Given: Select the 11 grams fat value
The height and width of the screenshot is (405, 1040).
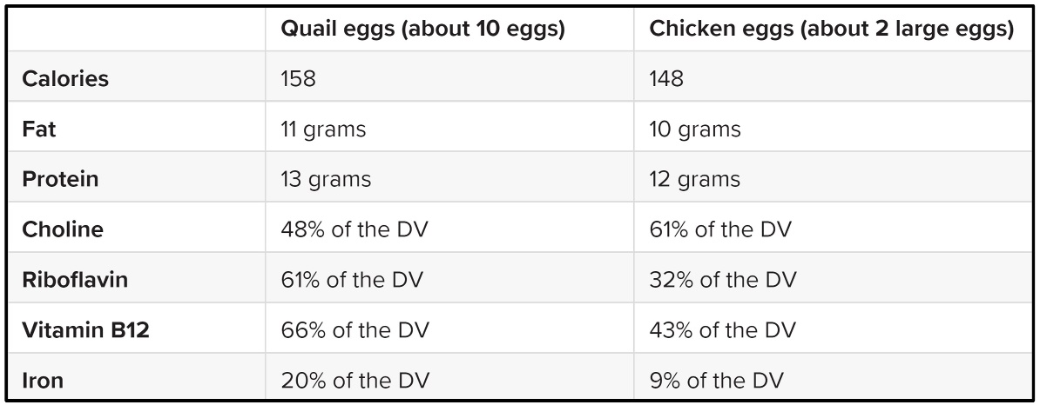Looking at the screenshot, I should click(323, 129).
